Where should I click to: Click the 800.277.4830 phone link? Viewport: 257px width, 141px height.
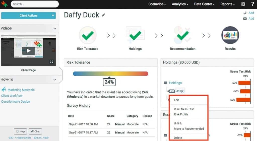pyautogui.click(x=41, y=138)
